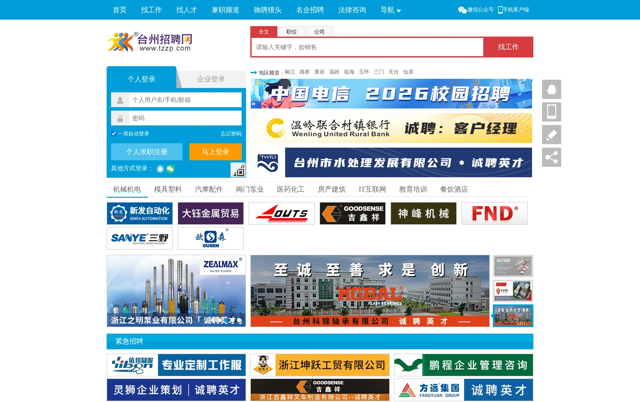640x402 pixels.
Task: Focus the keyword search input field
Action: [x=367, y=47]
